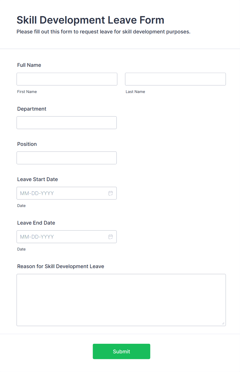Select the Department text box
240x372 pixels.
tap(67, 123)
